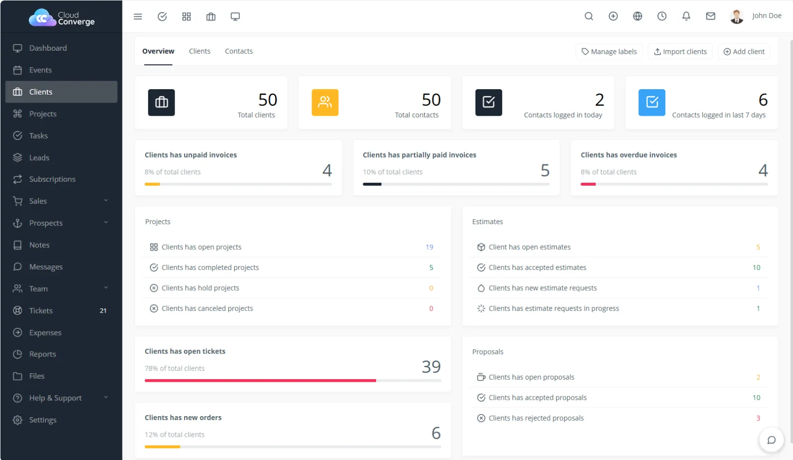This screenshot has width=793, height=460.
Task: Switch to the Clients tab
Action: coord(199,51)
